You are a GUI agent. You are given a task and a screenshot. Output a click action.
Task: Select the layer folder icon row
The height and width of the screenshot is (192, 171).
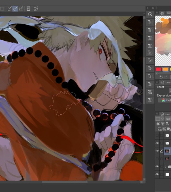click(x=169, y=167)
